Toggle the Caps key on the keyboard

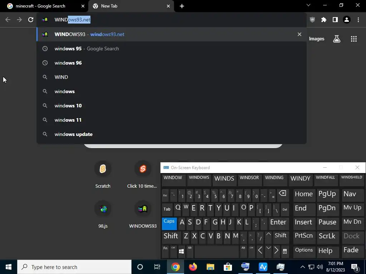[x=169, y=224]
